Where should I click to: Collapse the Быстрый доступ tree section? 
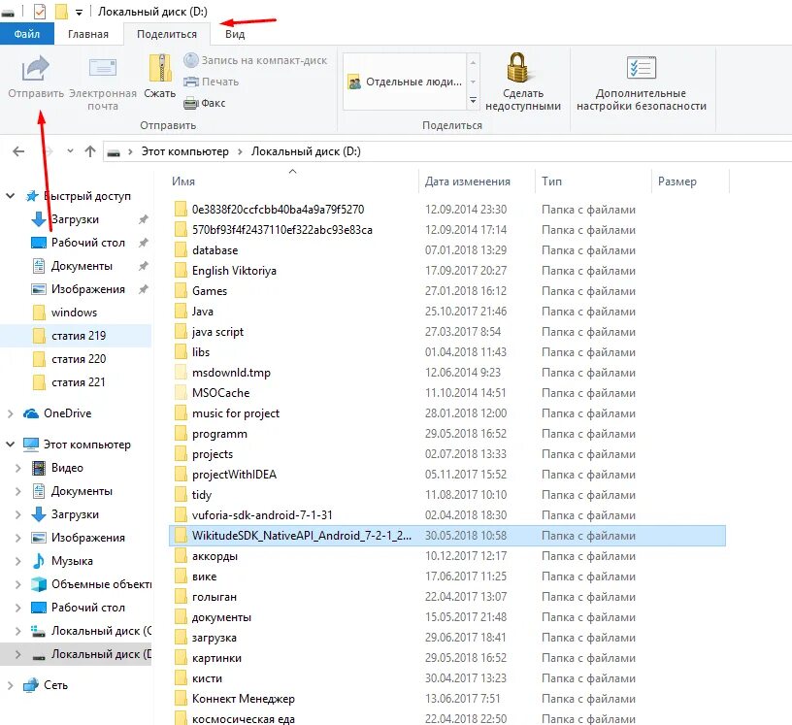(x=10, y=195)
